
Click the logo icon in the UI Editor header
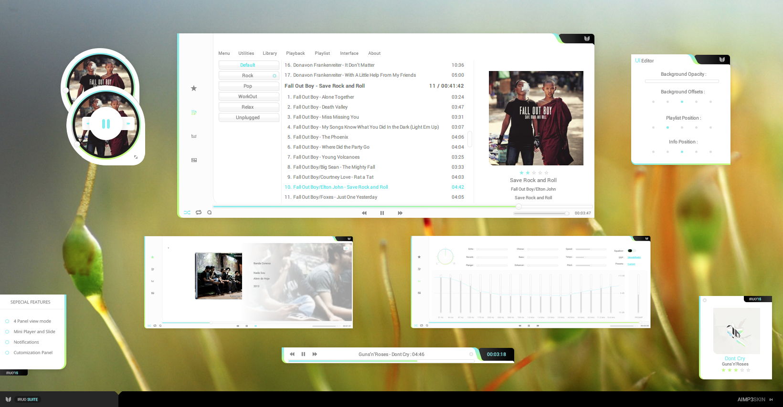tap(722, 60)
